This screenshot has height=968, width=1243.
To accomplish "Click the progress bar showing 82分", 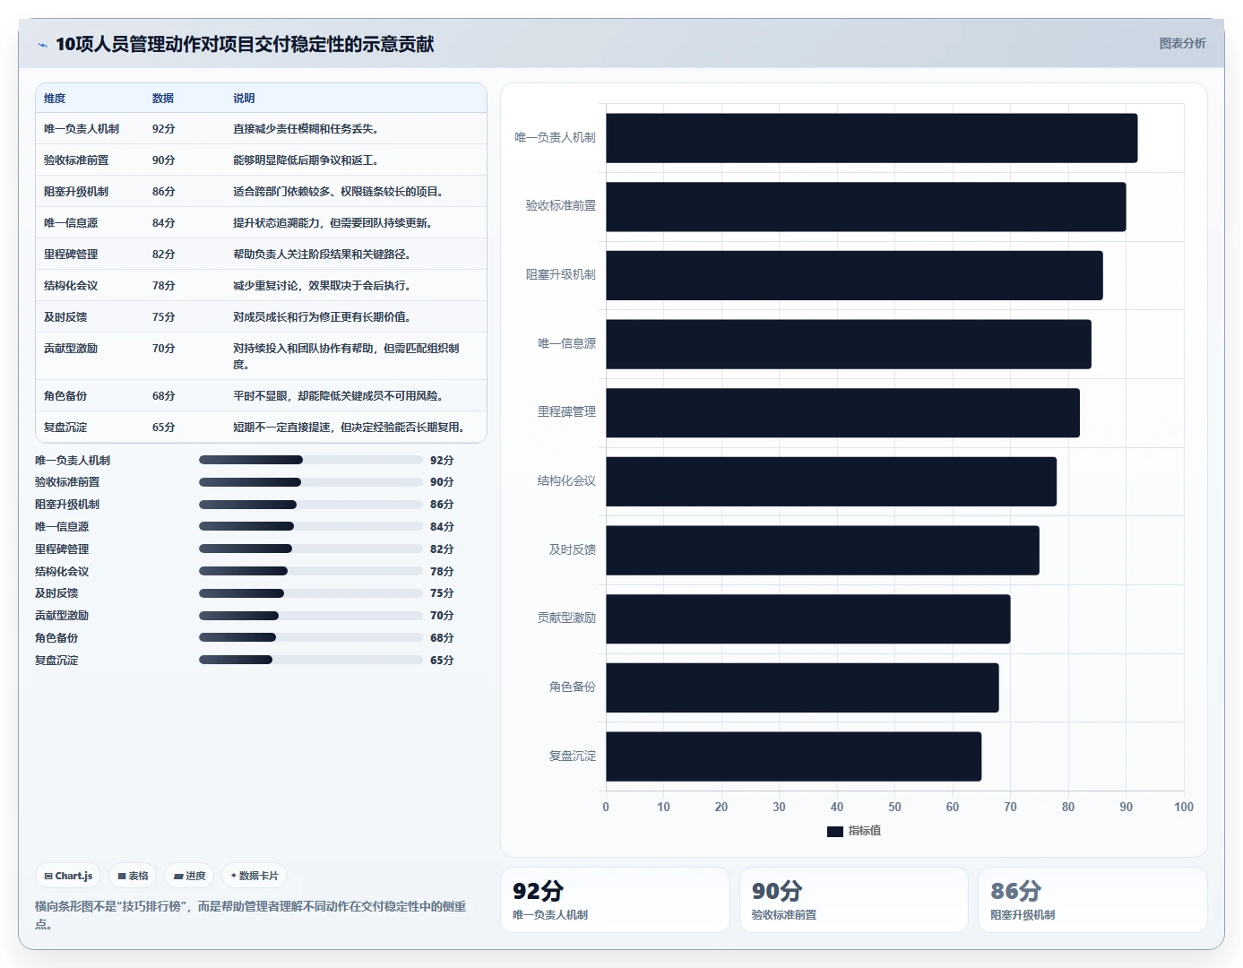I will click(311, 549).
